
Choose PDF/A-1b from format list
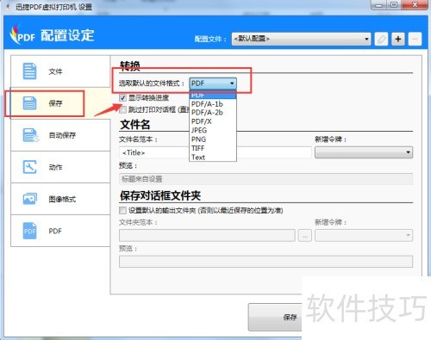[x=213, y=104]
